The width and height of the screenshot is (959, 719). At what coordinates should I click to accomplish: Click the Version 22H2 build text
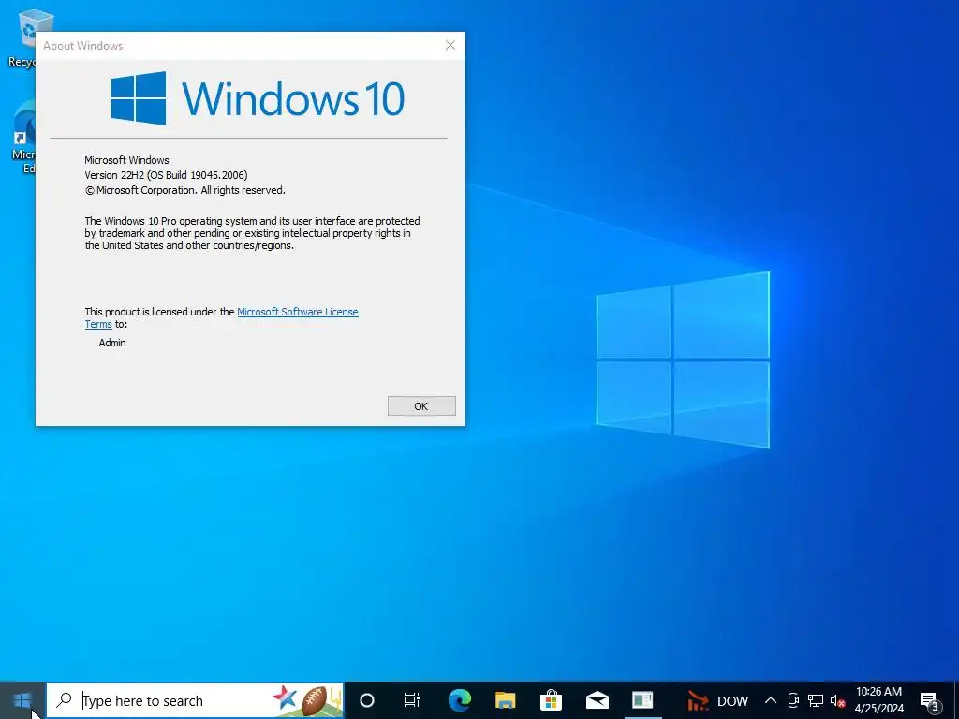167,175
